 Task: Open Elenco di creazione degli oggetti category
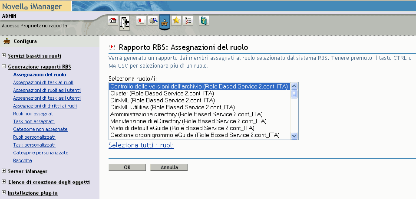[49, 182]
